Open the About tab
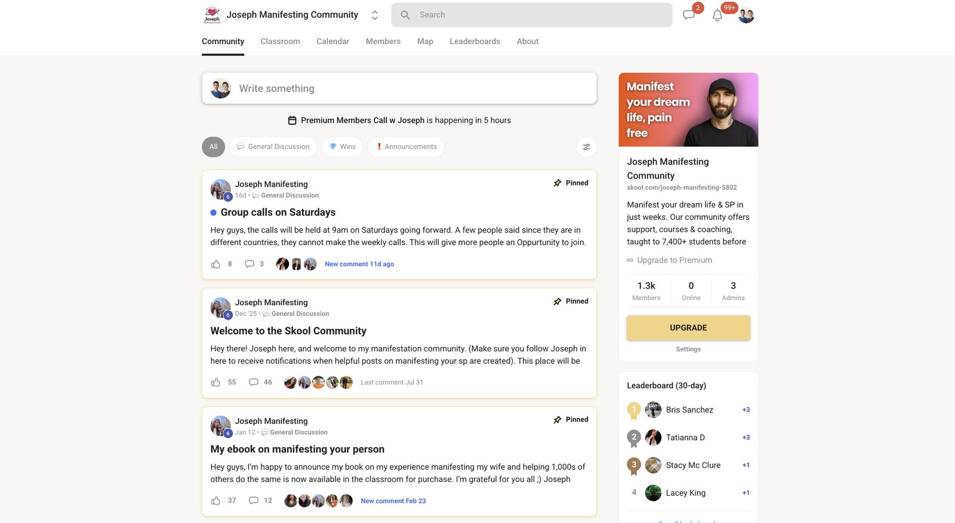Image resolution: width=955 pixels, height=523 pixels. point(528,41)
